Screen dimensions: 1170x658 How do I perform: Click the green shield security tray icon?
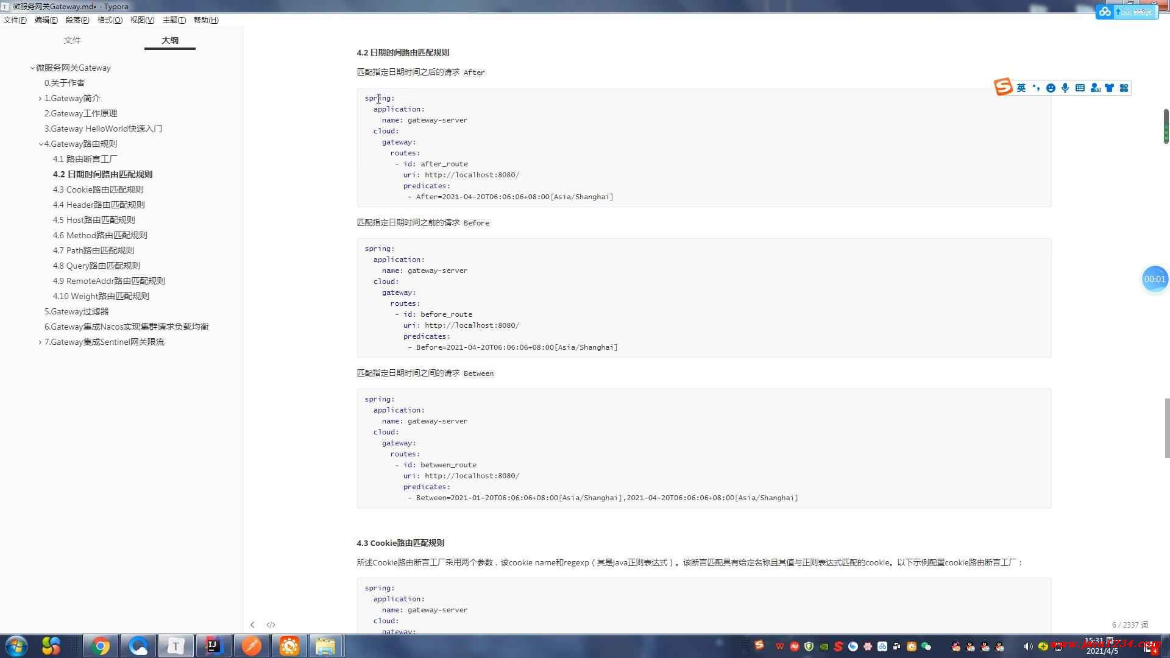click(809, 646)
